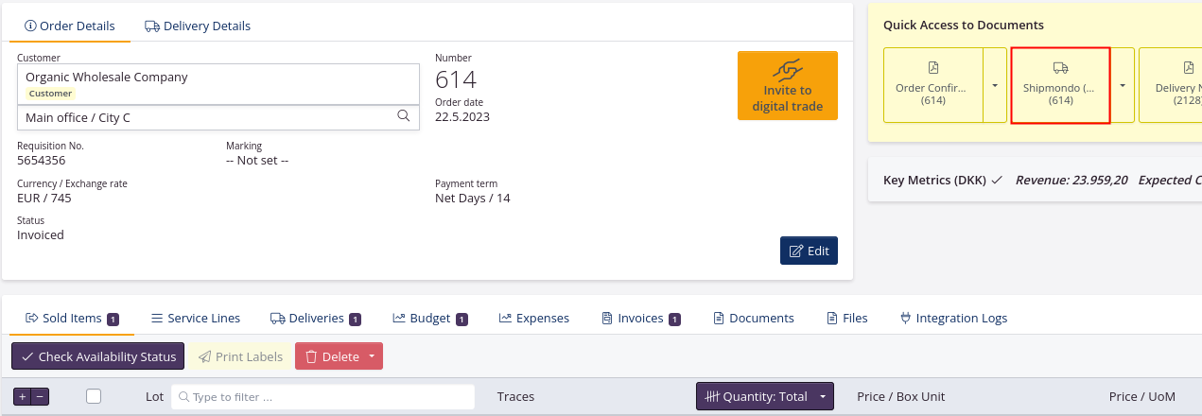
Task: Open the Delivery Note PDF document
Action: [1173, 85]
